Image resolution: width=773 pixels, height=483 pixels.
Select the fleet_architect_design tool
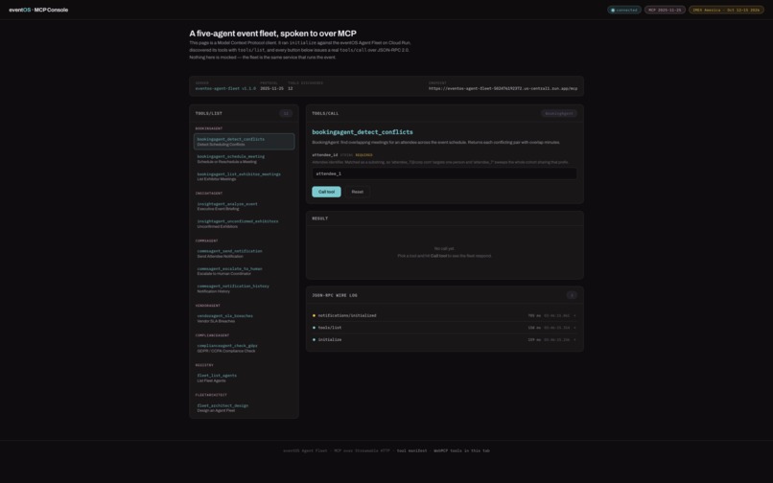point(244,408)
